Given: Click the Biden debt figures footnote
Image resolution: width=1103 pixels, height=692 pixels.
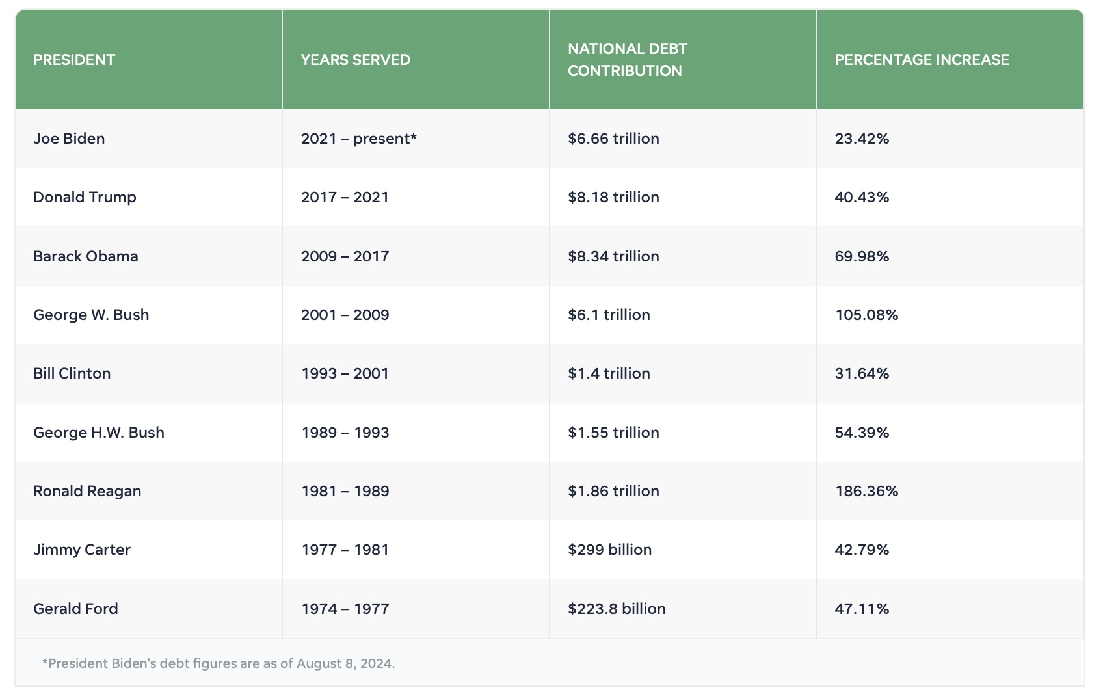Looking at the screenshot, I should [x=219, y=663].
